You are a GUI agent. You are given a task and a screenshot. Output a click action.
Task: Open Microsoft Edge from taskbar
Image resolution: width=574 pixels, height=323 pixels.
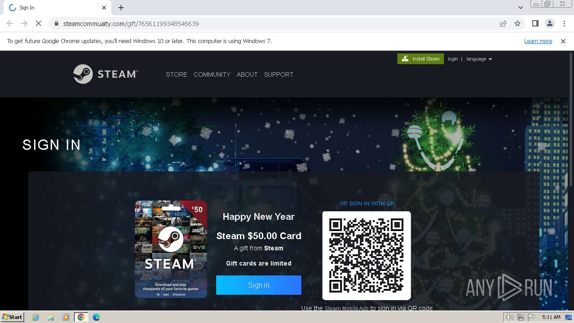point(96,317)
